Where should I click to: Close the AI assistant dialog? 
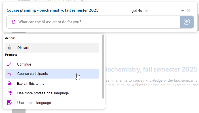pyautogui.click(x=189, y=10)
